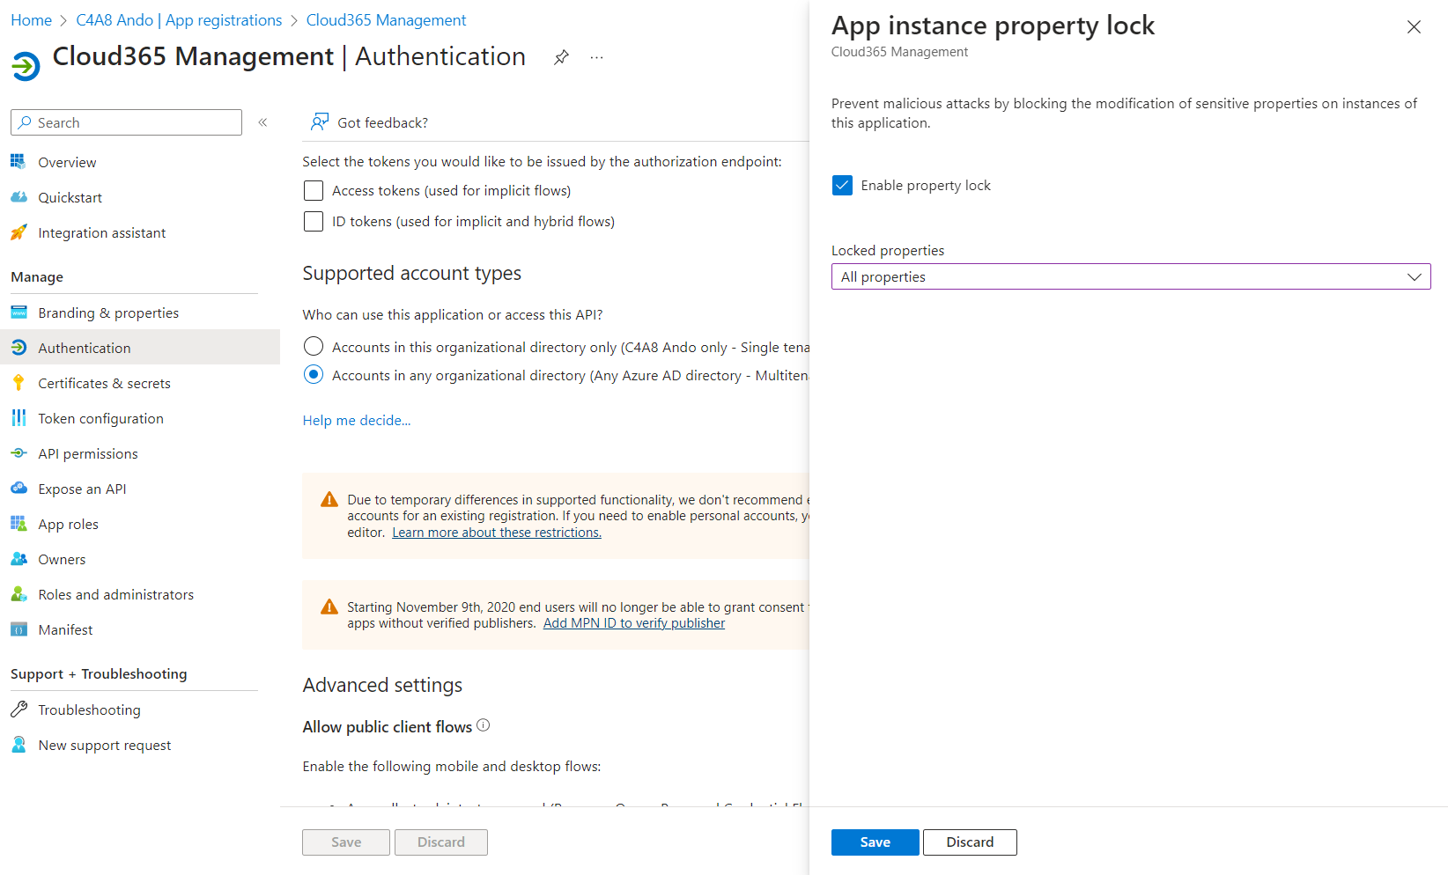Pin the Authentication page using the pin icon
Image resolution: width=1448 pixels, height=875 pixels.
561,57
